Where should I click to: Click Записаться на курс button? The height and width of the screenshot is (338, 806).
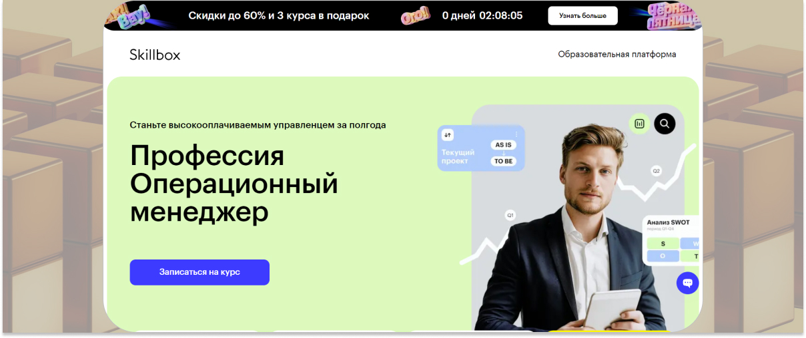click(x=199, y=272)
